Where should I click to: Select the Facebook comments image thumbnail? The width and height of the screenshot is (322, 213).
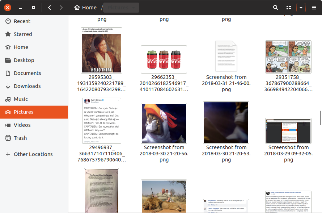(226, 206)
